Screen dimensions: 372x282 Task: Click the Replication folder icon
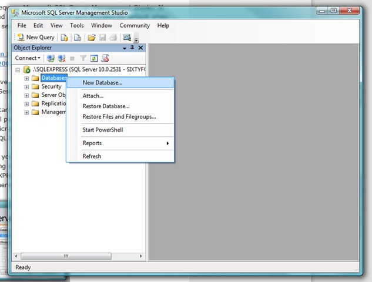click(x=35, y=103)
